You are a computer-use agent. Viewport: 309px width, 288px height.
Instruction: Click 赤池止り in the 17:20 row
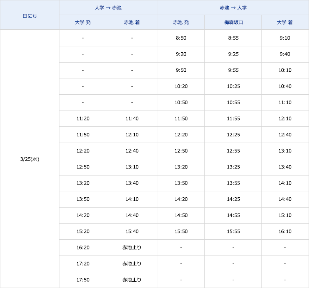point(132,263)
